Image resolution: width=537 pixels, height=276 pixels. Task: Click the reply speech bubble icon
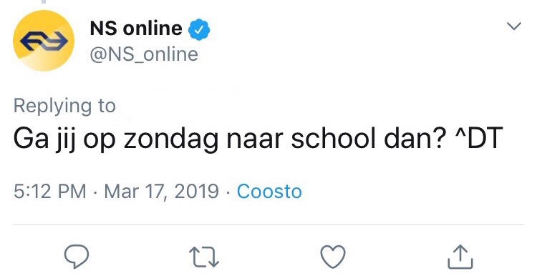coord(77,256)
